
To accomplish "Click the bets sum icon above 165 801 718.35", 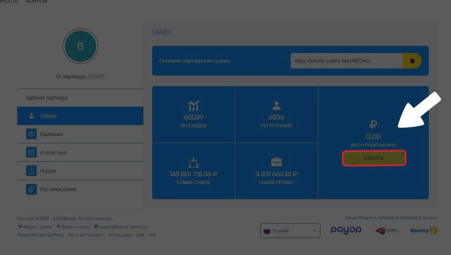I will pyautogui.click(x=194, y=162).
